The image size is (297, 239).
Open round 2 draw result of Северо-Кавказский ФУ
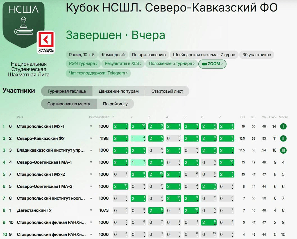tap(138, 138)
